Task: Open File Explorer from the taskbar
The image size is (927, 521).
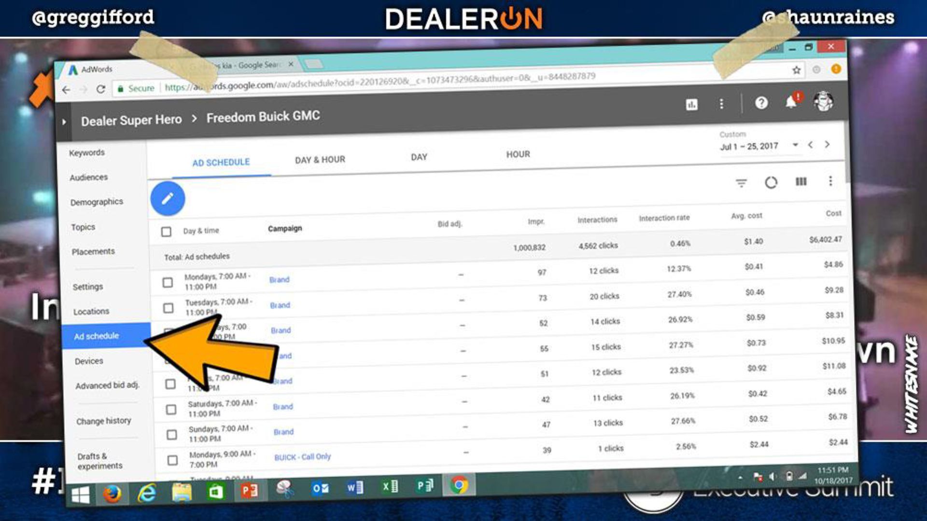Action: 182,492
